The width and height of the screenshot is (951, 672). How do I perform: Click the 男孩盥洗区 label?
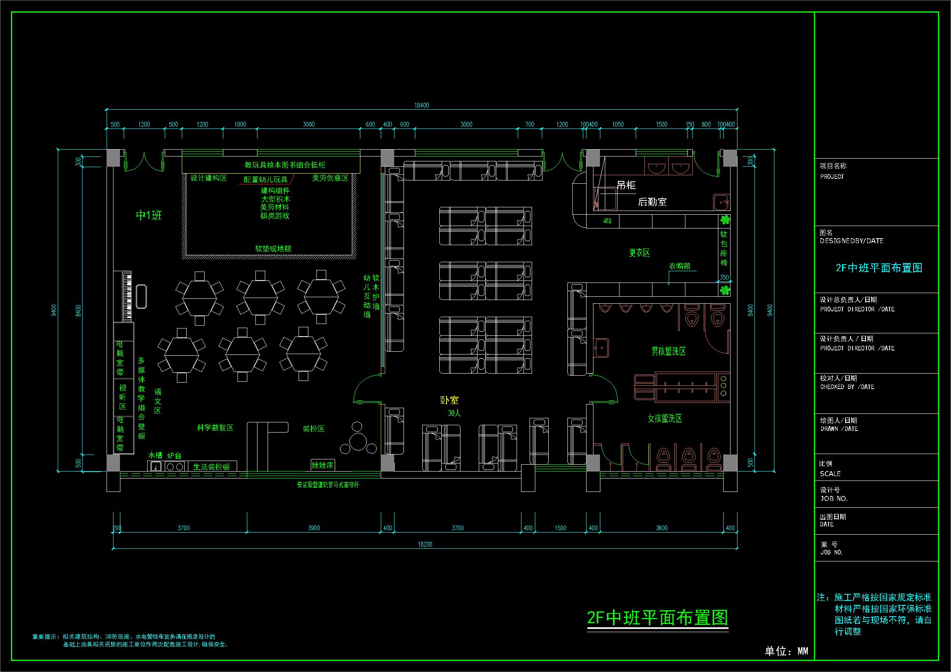(x=669, y=351)
